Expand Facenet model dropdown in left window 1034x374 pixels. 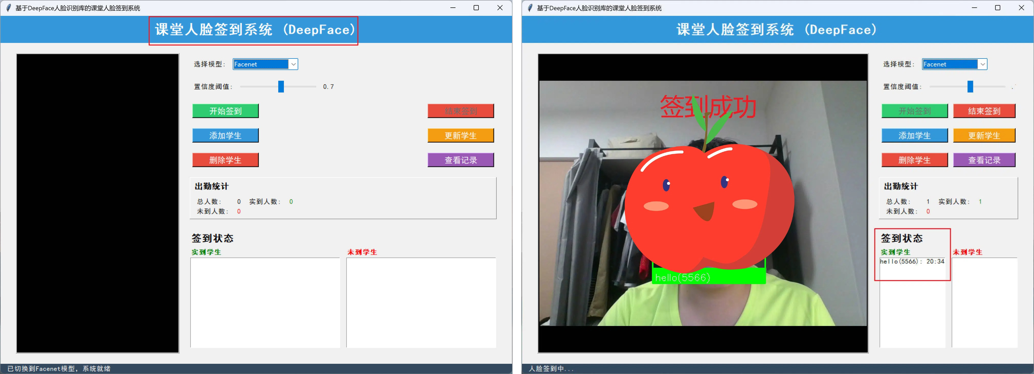[x=293, y=64]
